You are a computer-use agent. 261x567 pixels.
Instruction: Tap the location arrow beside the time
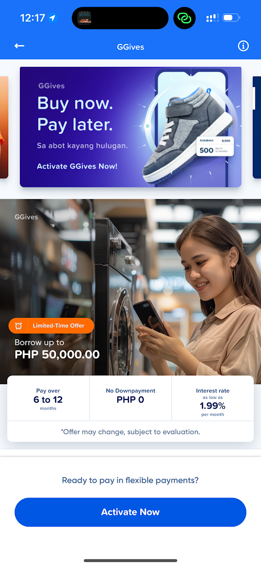53,18
